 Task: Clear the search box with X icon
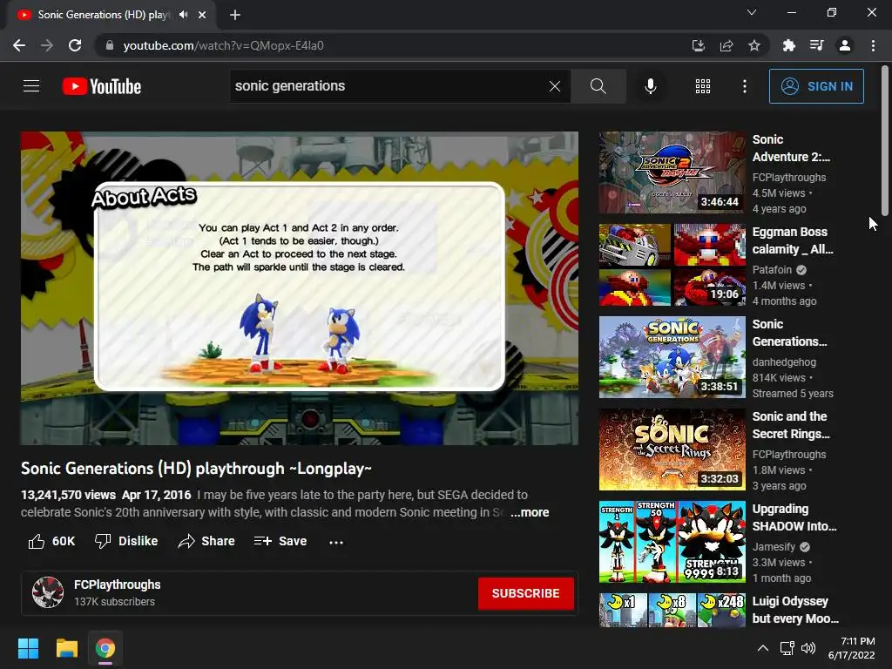pos(555,86)
